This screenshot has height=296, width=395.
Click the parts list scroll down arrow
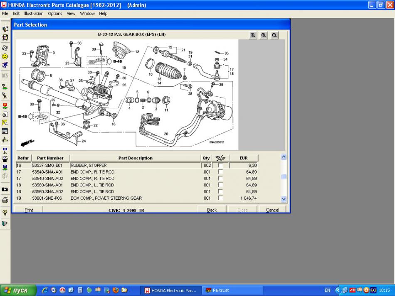(284, 199)
